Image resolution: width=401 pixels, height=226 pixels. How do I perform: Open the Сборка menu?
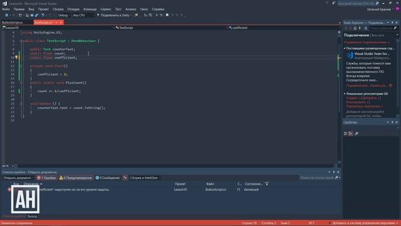pos(58,9)
